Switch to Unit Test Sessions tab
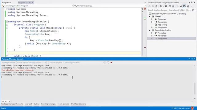 click(78, 104)
